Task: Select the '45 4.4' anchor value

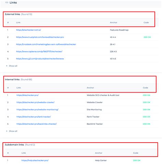Action: [x=113, y=37]
